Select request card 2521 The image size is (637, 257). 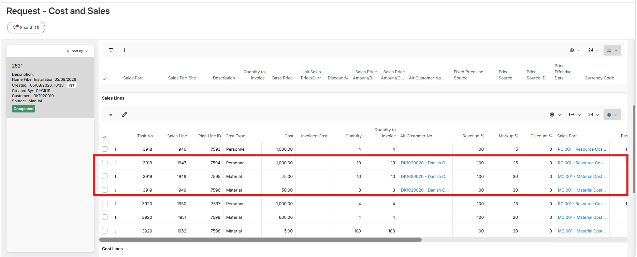[x=50, y=88]
